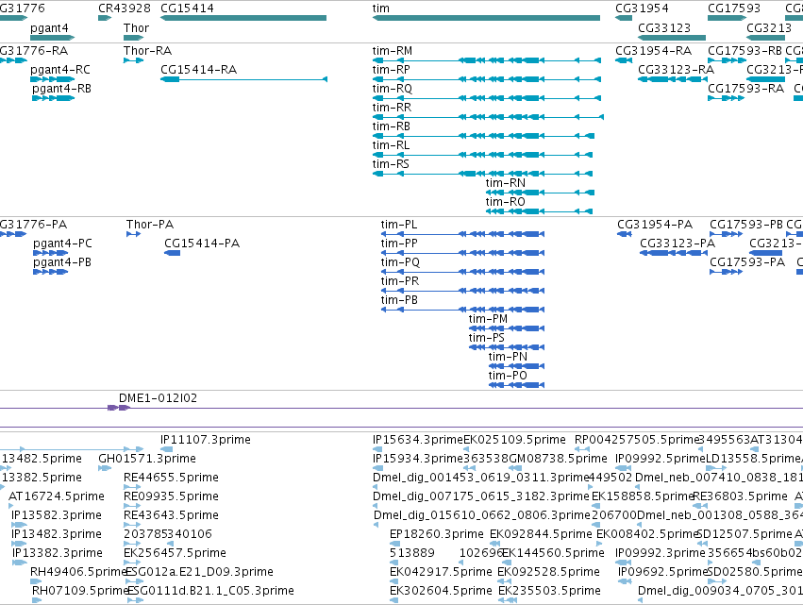Click the tim-PS protein label
This screenshot has height=605, width=803.
coord(487,338)
